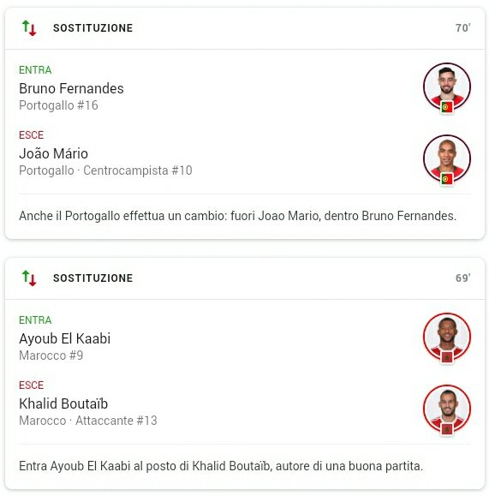Click substitution arrows icon at 70' event
Screen dimensions: 489x496
29,27
